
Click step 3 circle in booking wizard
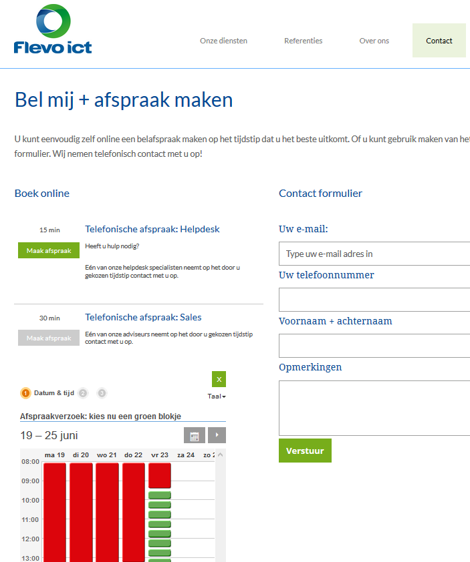point(102,393)
